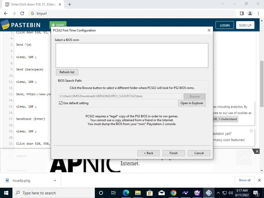This screenshot has height=198, width=264.
Task: Click the Finish button
Action: (x=174, y=153)
